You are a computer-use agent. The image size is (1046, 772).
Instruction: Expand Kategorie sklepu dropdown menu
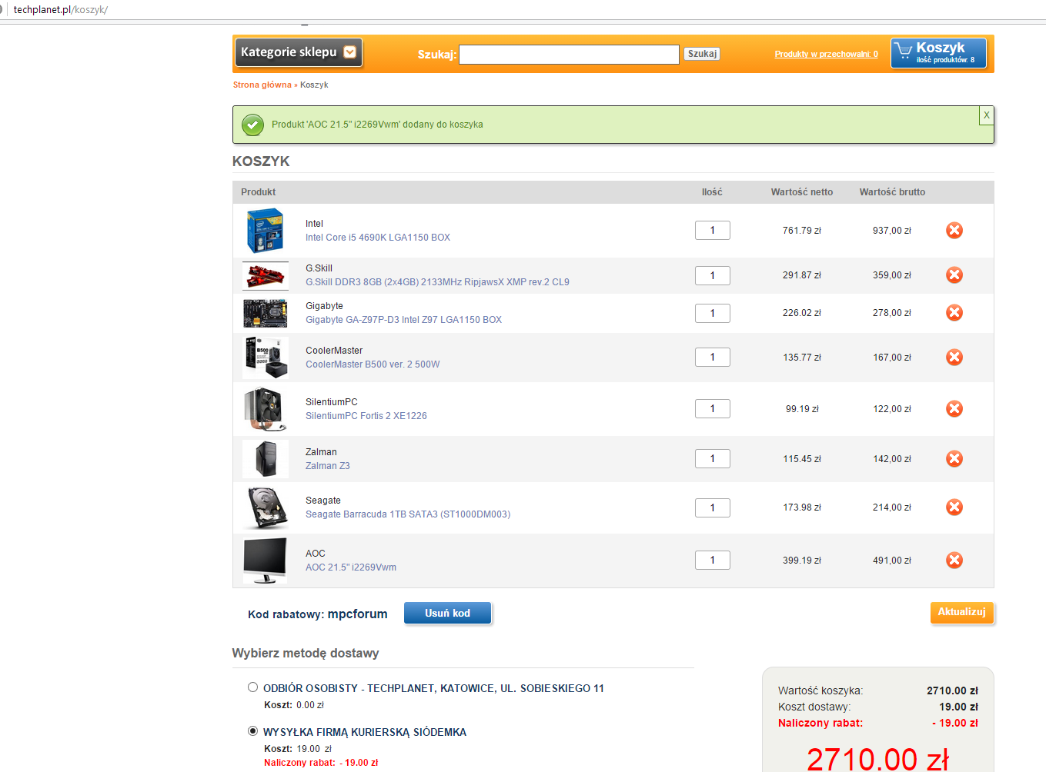tap(299, 52)
